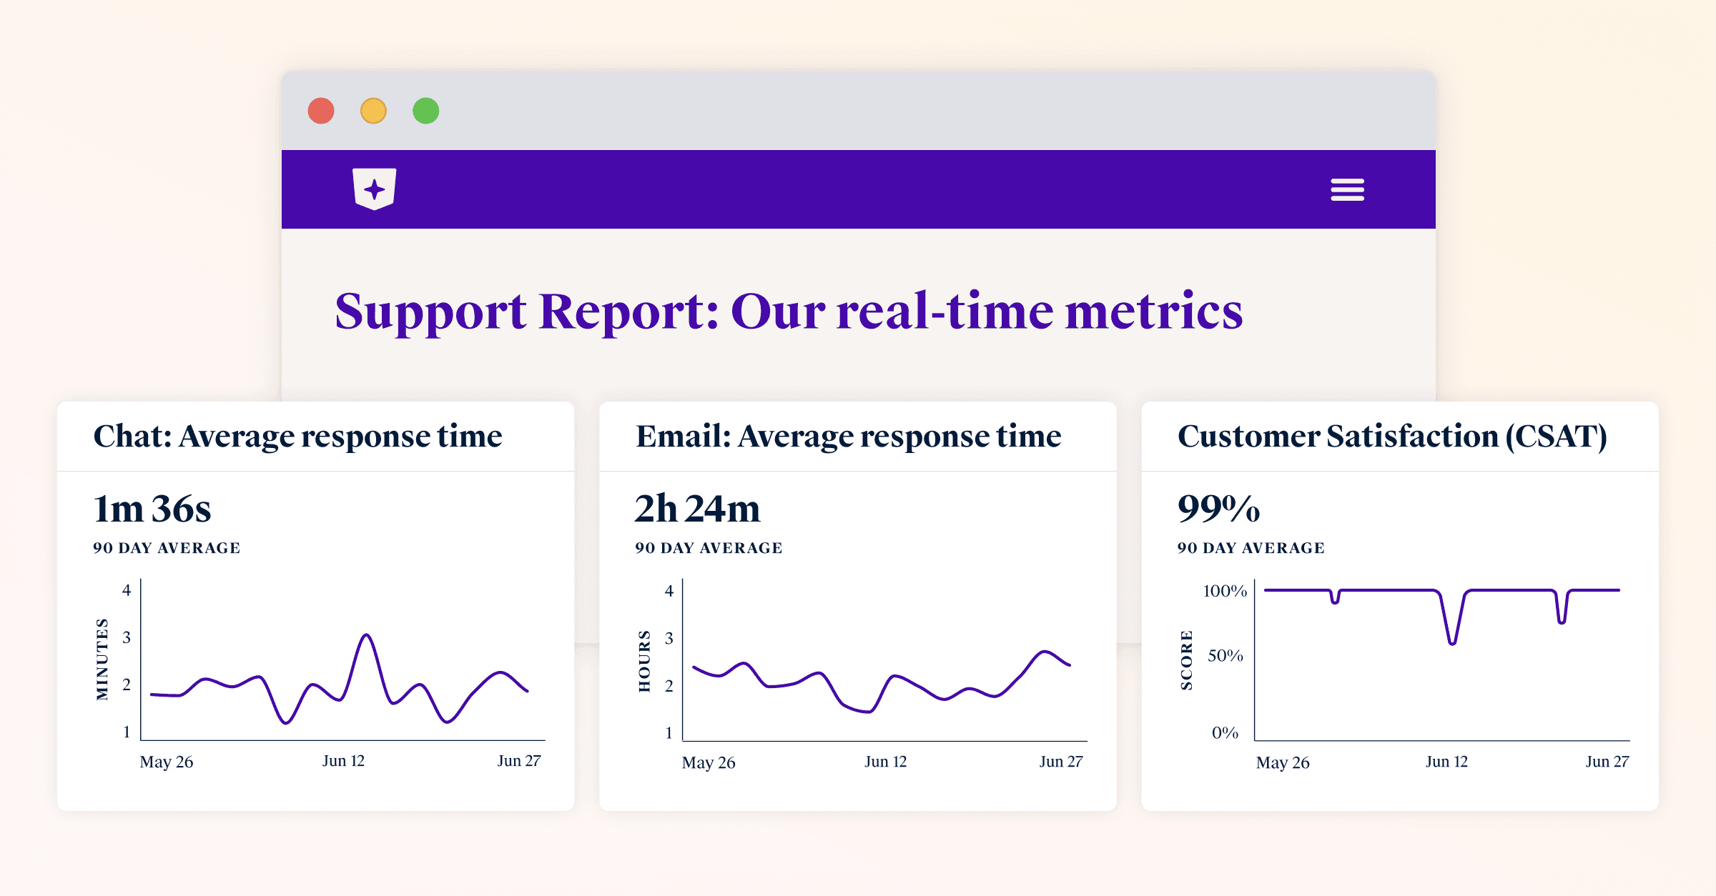Viewport: 1716px width, 896px height.
Task: Click the shield logo in the navigation bar
Action: [x=376, y=189]
